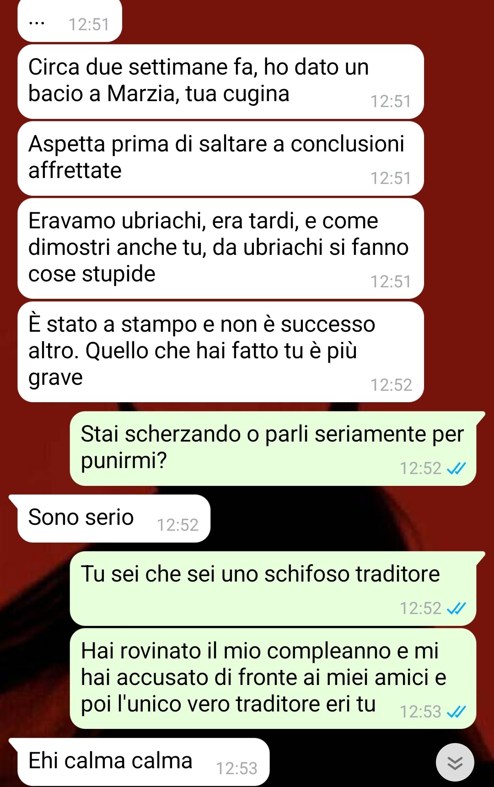Tap the 12:53 timestamp on 'Ehi calma calma'

coord(236,768)
